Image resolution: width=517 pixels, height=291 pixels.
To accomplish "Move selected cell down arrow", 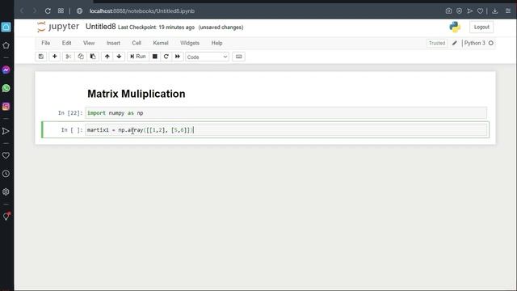I will pos(119,57).
